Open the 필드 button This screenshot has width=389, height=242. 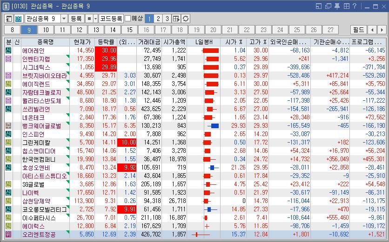click(x=358, y=30)
